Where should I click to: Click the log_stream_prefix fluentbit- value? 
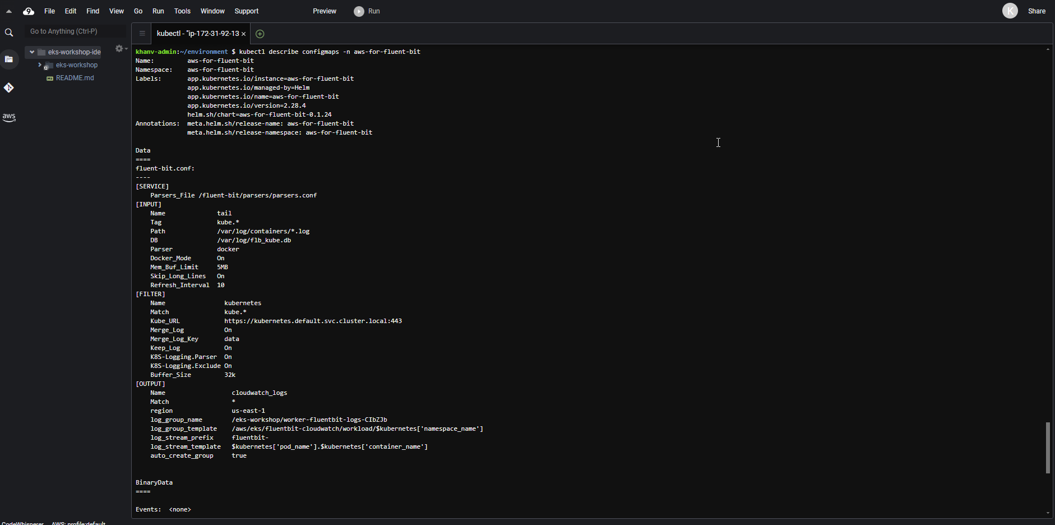(x=250, y=437)
